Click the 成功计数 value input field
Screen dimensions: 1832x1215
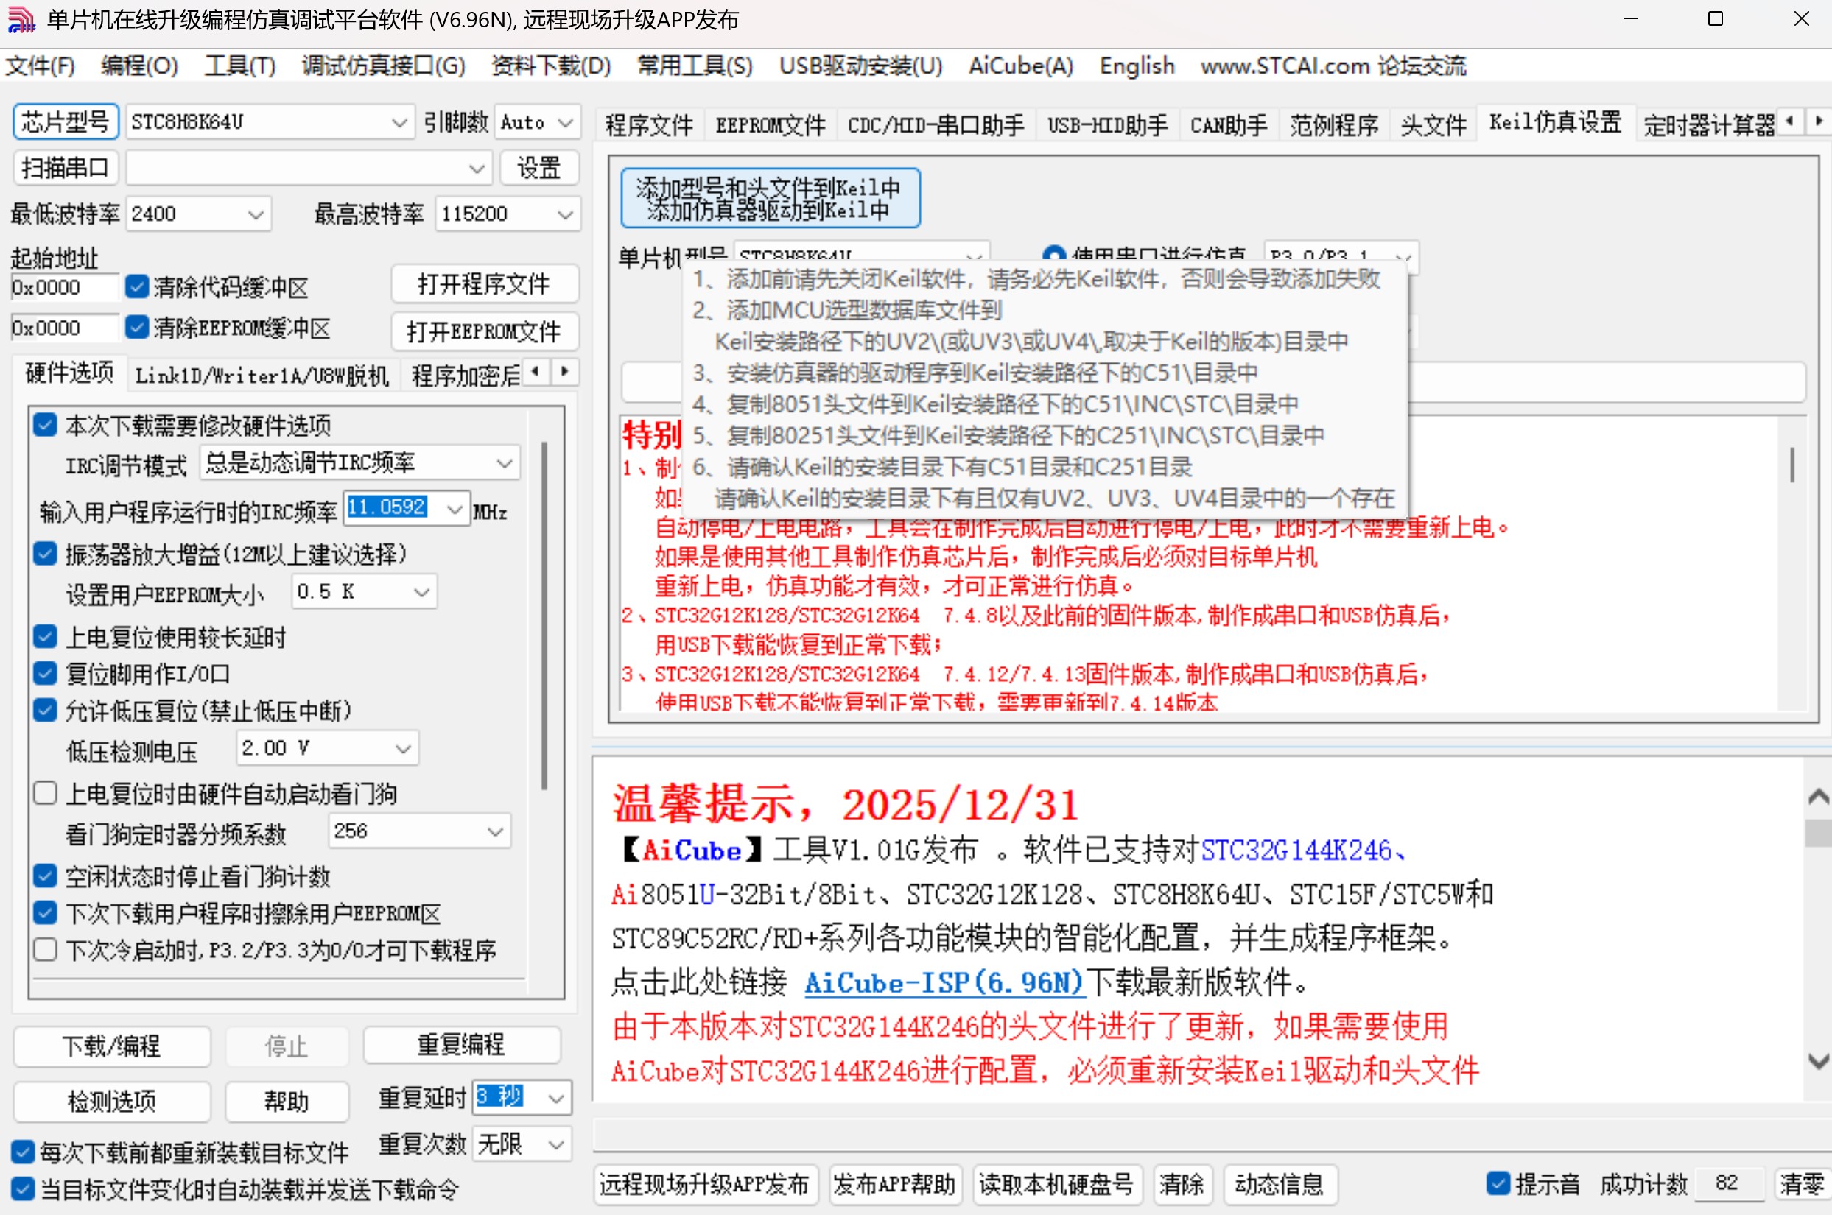pos(1727,1183)
